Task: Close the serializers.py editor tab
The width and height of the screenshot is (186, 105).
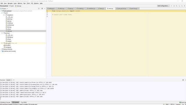Action: tap(96, 8)
